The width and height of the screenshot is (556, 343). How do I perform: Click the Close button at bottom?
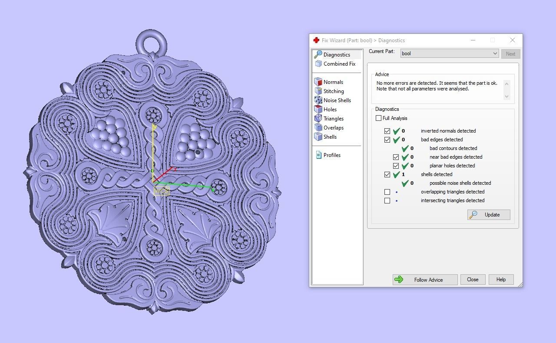click(473, 280)
